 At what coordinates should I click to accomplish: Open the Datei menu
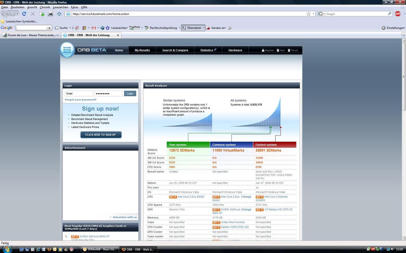pyautogui.click(x=5, y=7)
